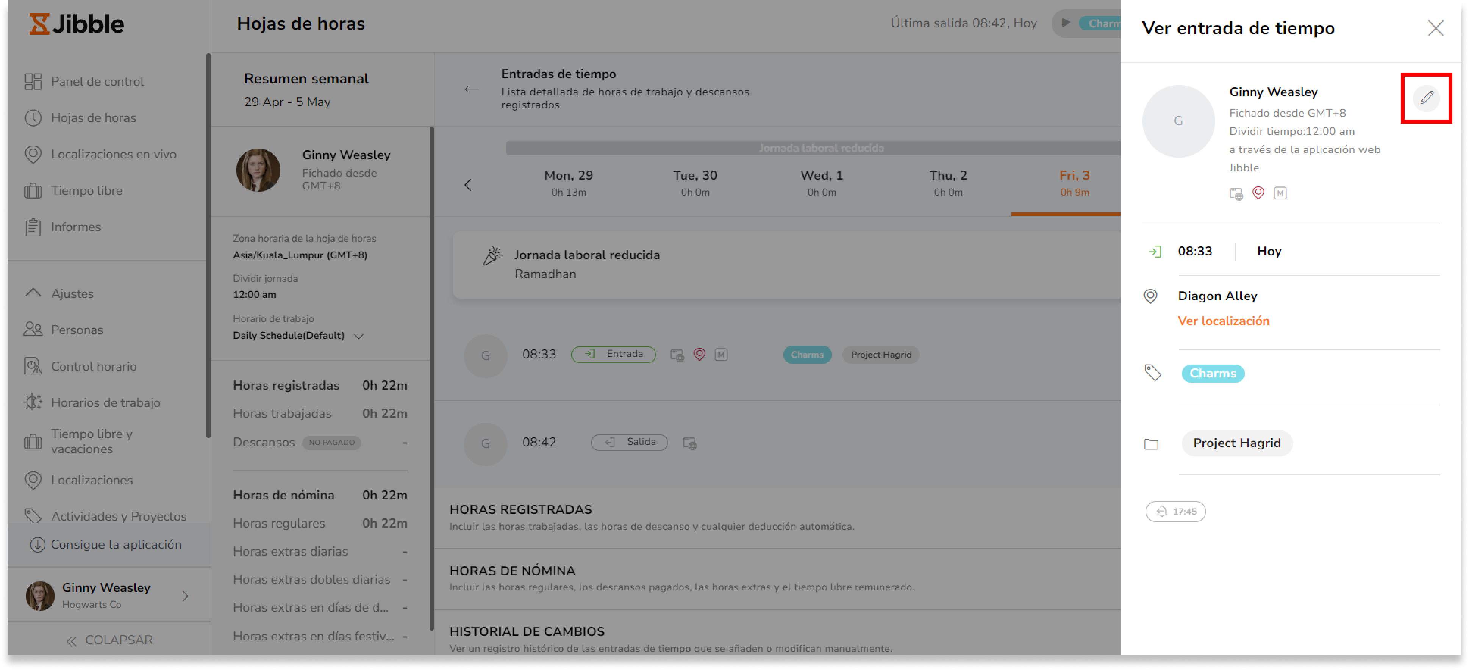Open Localizaciones settings
The height and width of the screenshot is (670, 1469).
[x=79, y=481]
